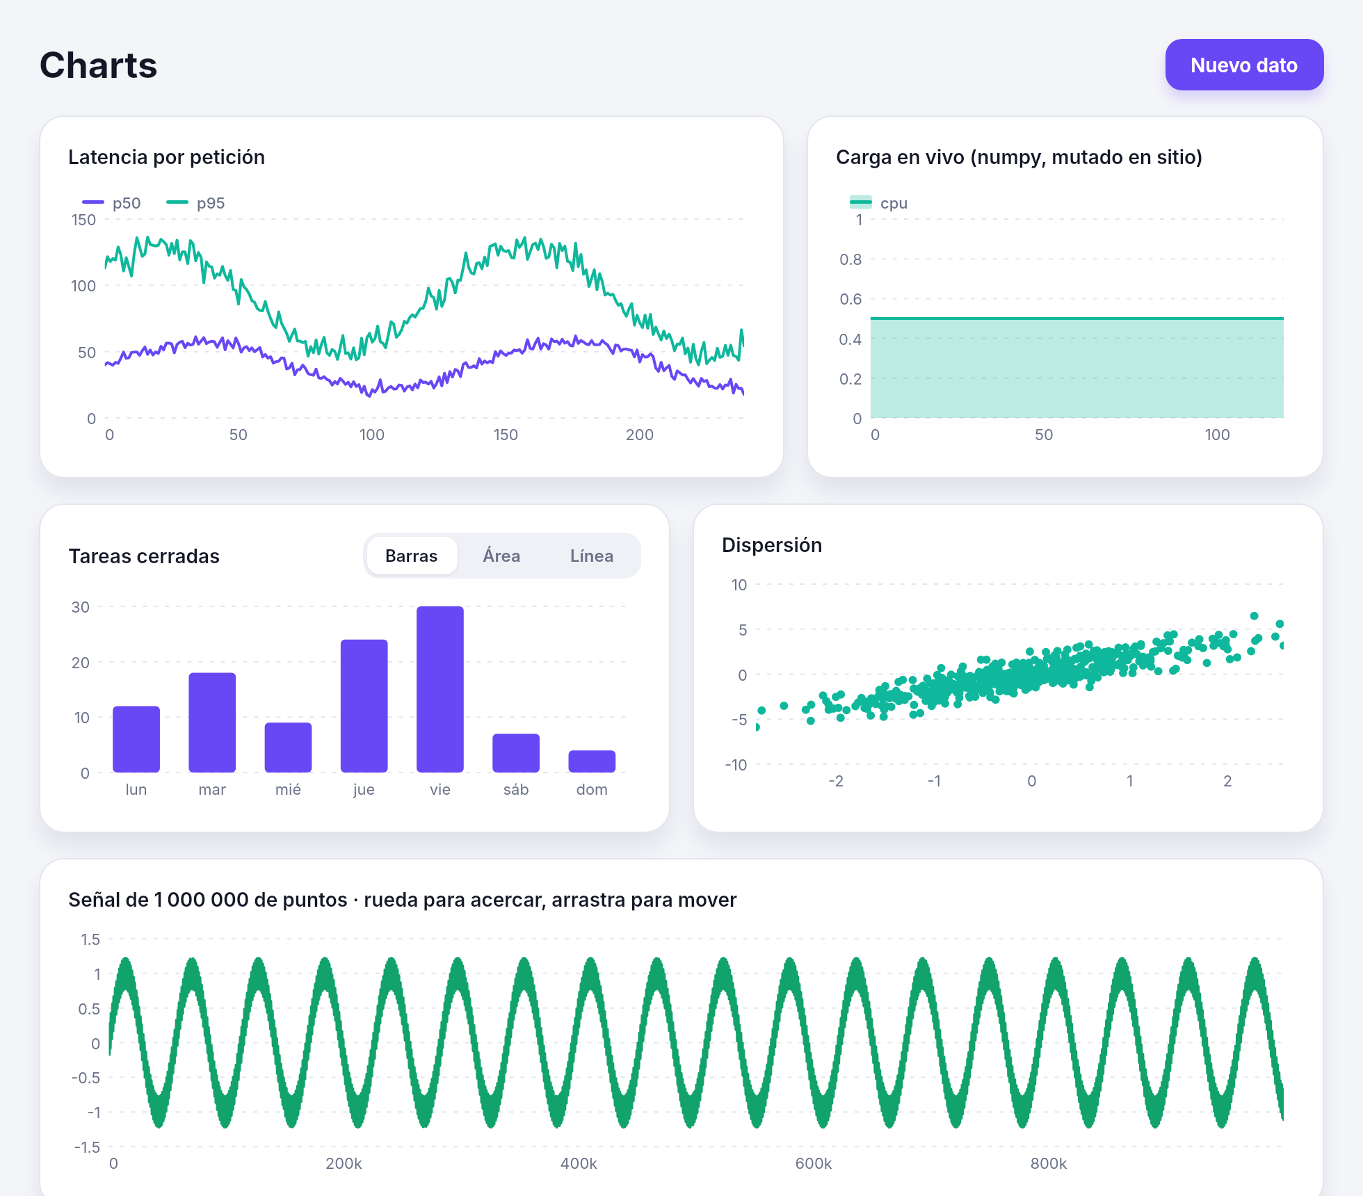This screenshot has height=1196, width=1363.
Task: Click the dom bar in Tareas cerradas
Action: [x=592, y=761]
